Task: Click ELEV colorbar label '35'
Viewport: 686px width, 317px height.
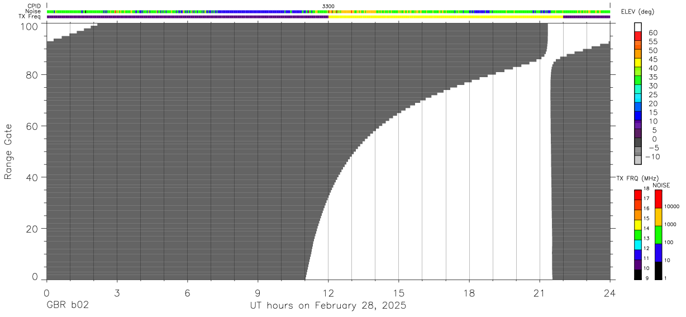Action: tap(652, 77)
